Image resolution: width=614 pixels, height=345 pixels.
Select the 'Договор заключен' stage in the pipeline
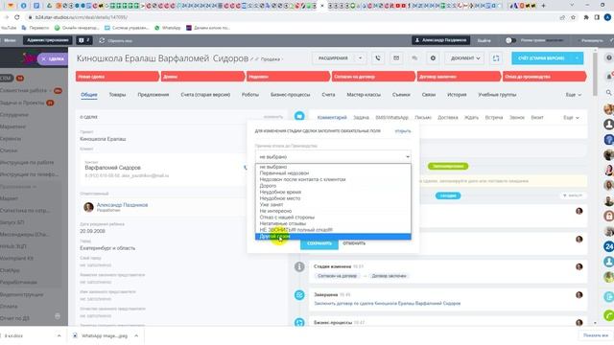[x=459, y=77]
